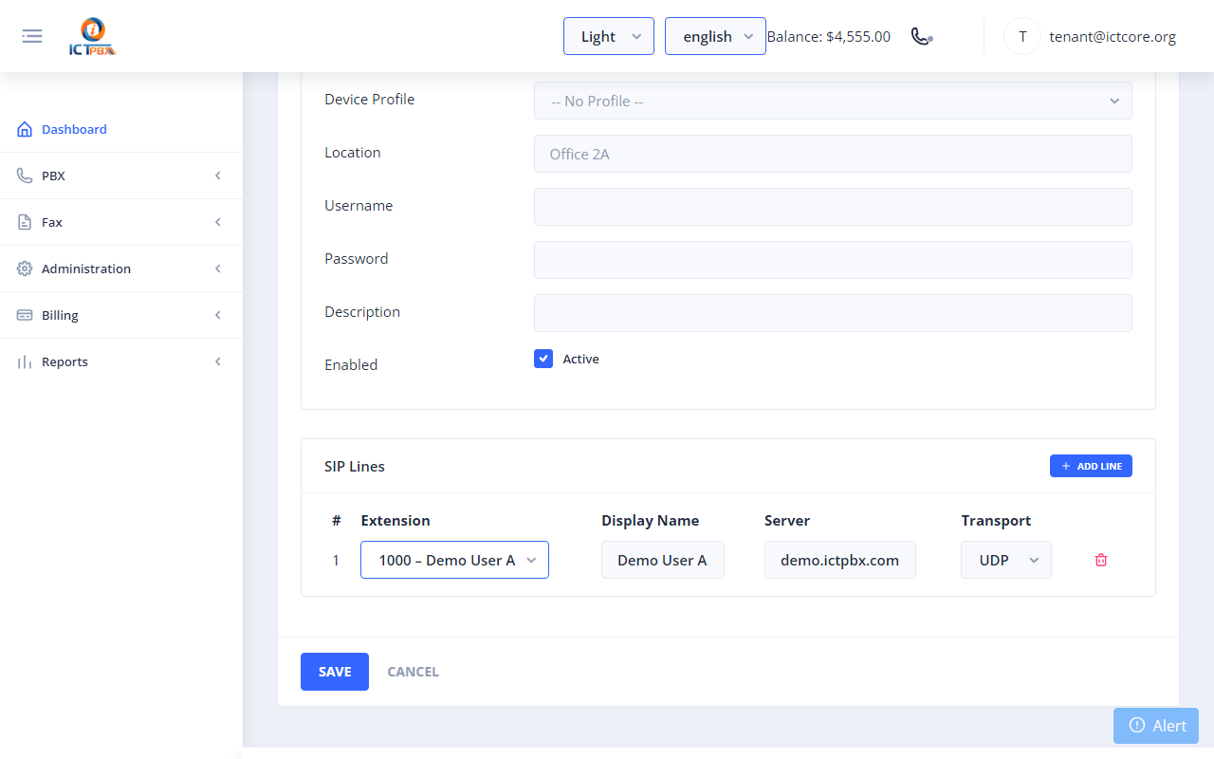
Task: Click the user avatar circle with T
Action: tap(1022, 36)
